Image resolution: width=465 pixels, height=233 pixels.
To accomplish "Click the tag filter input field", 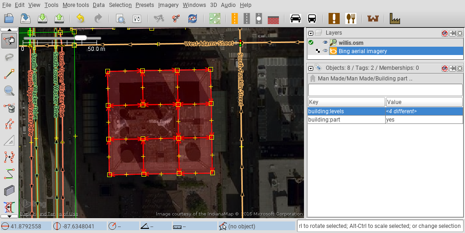I will pyautogui.click(x=385, y=90).
